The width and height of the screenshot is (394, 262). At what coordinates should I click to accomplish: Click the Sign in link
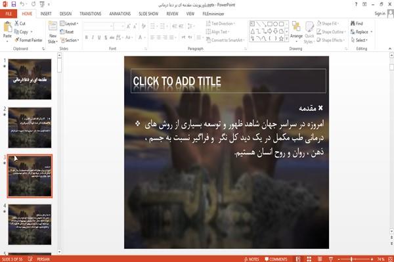click(380, 14)
